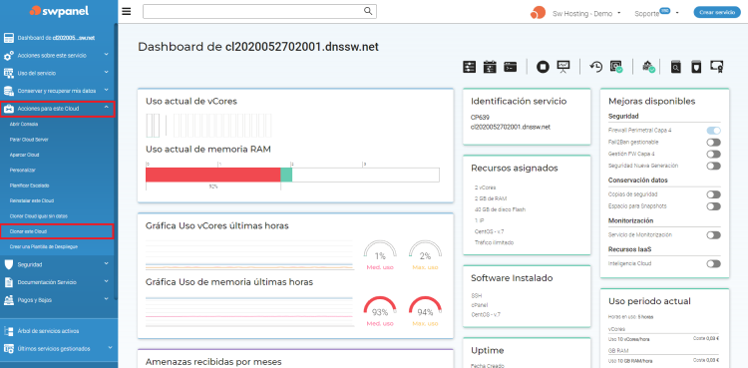Click the red RAM usage bar
This screenshot has width=748, height=368.
tap(212, 175)
